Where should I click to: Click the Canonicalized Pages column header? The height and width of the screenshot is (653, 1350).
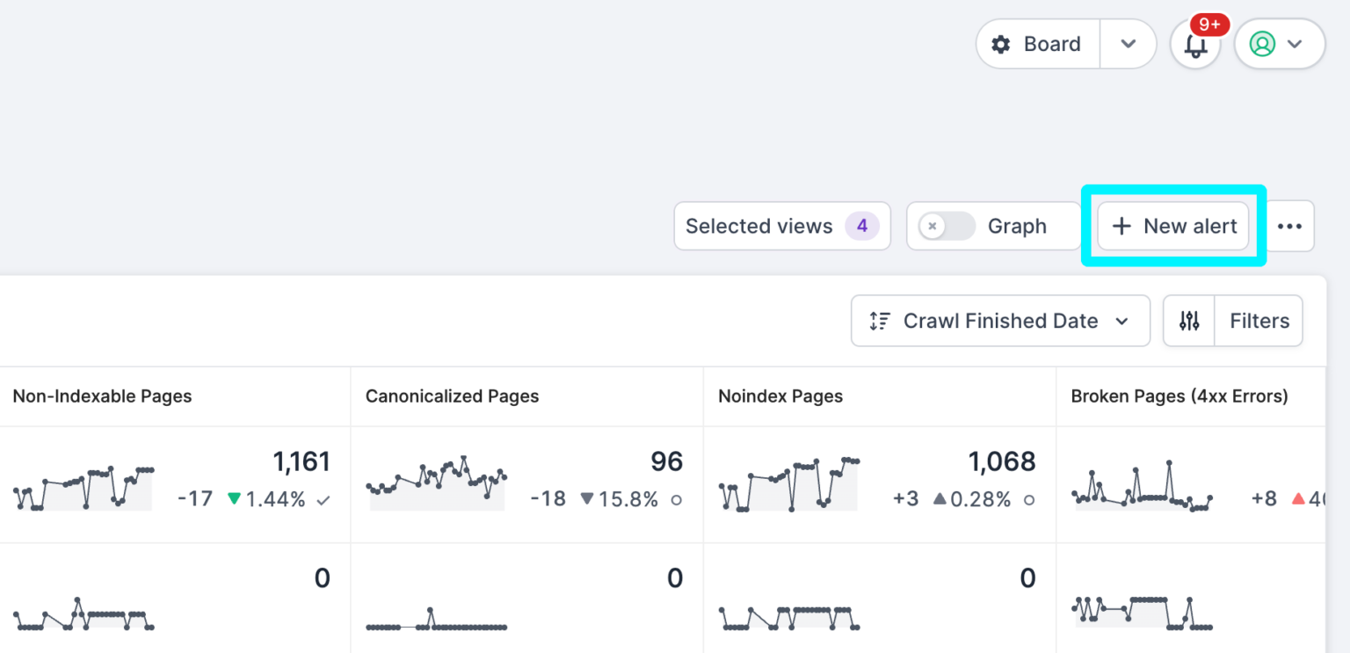tap(452, 396)
